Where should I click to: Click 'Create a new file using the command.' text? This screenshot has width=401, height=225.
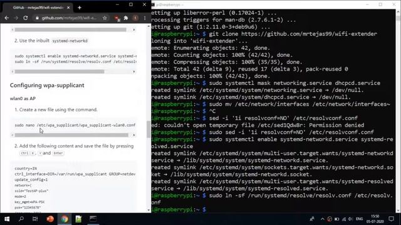pyautogui.click(x=58, y=110)
